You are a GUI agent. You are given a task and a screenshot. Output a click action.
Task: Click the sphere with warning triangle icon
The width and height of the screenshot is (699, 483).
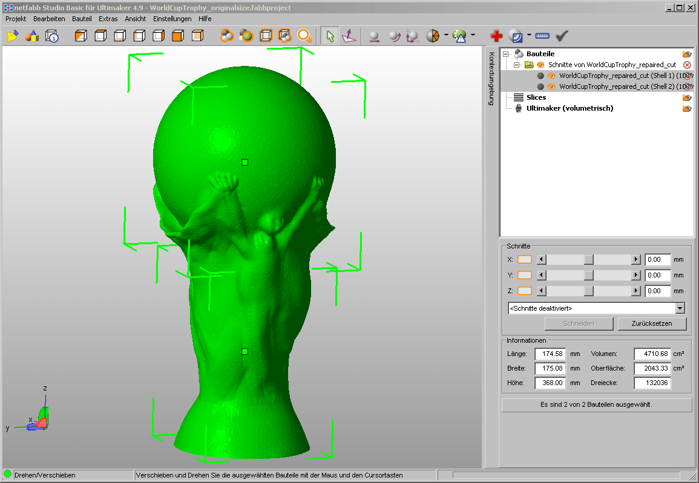point(459,36)
